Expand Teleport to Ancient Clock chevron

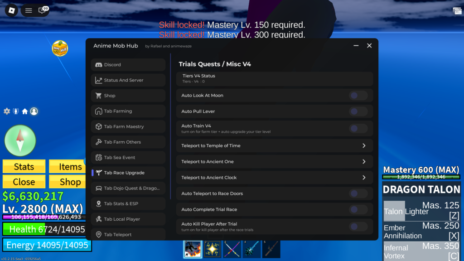[x=364, y=178]
